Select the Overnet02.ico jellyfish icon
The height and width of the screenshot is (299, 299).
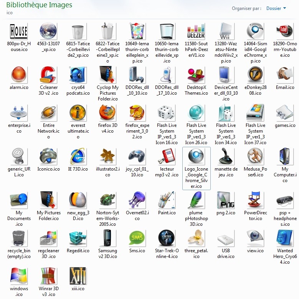coord(137,200)
